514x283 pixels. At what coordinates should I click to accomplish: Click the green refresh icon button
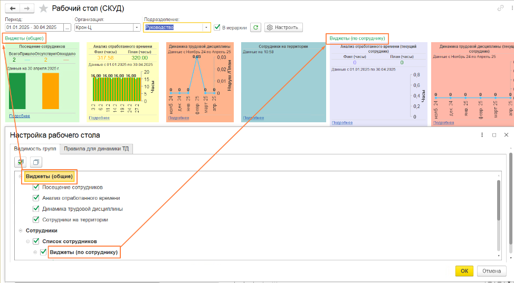click(255, 27)
